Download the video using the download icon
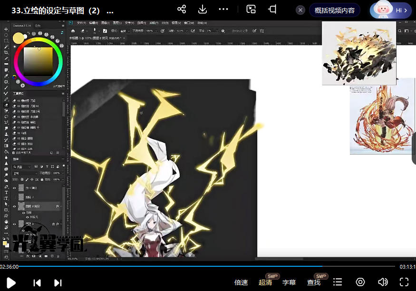416x291 pixels. pos(202,10)
